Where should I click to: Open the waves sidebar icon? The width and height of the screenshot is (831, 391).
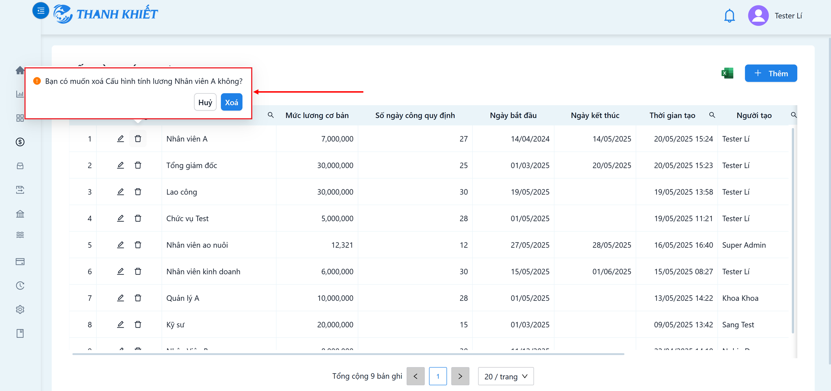[20, 235]
